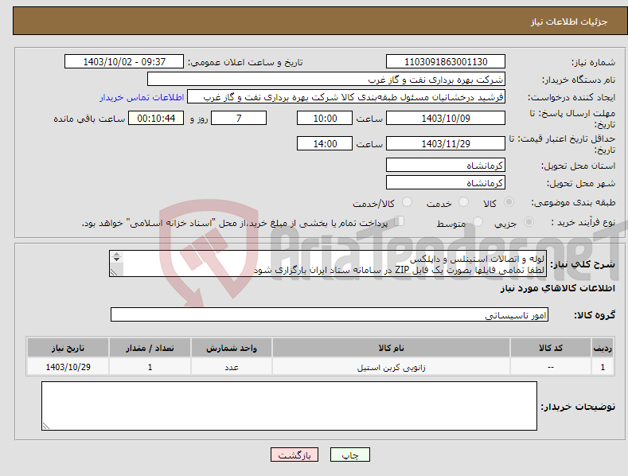Click the resize handle of buyer notes box
The height and width of the screenshot is (476, 628).
pyautogui.click(x=45, y=427)
